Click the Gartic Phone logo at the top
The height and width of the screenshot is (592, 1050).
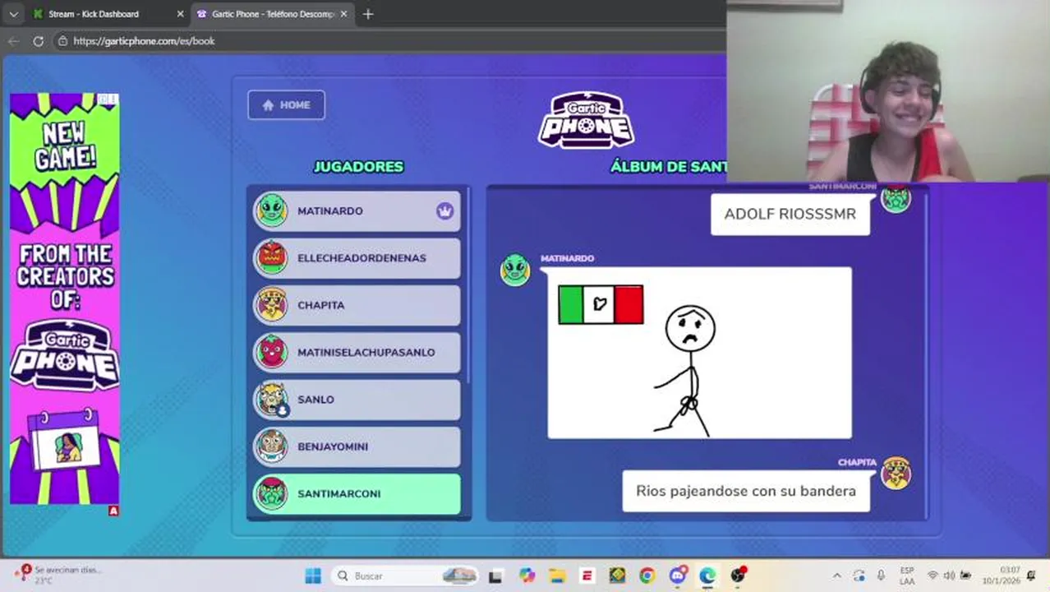(586, 120)
